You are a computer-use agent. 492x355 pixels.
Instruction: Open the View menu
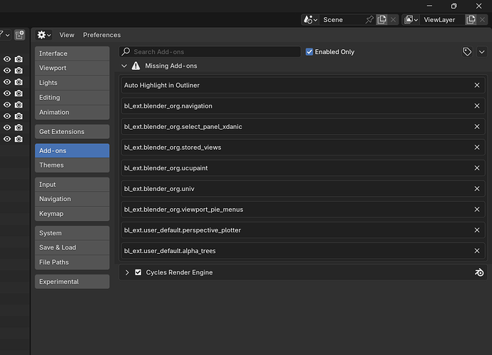tap(67, 35)
